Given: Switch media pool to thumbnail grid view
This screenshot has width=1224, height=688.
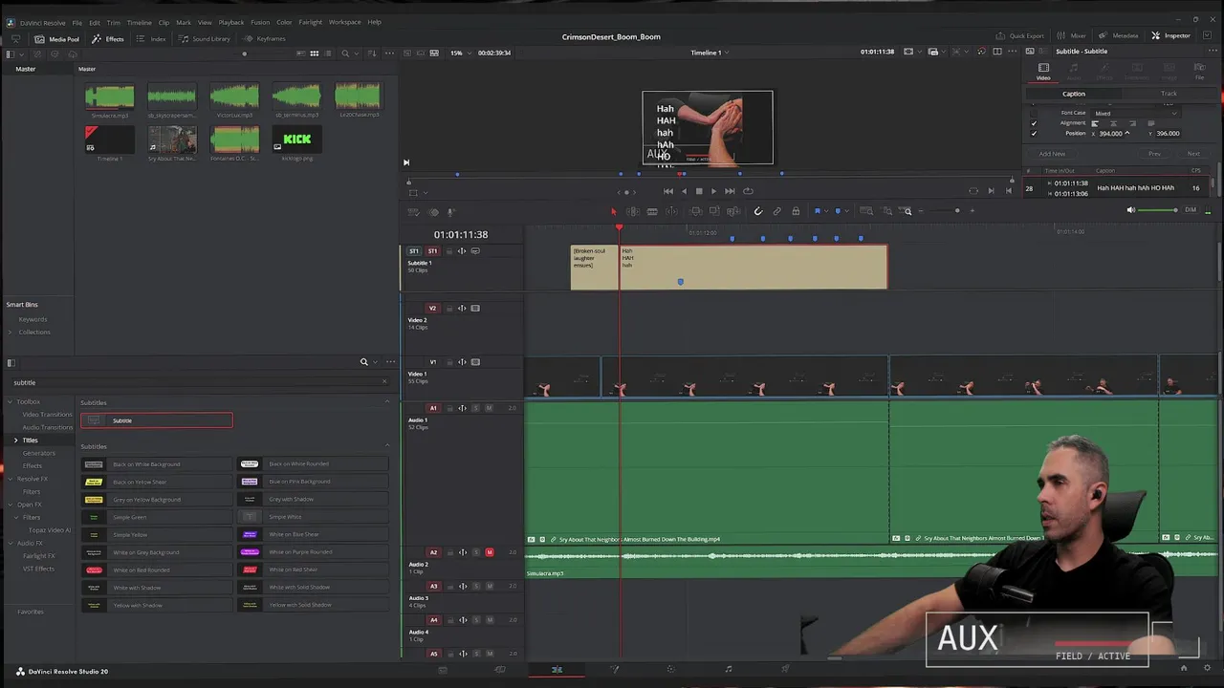Looking at the screenshot, I should click(x=314, y=54).
